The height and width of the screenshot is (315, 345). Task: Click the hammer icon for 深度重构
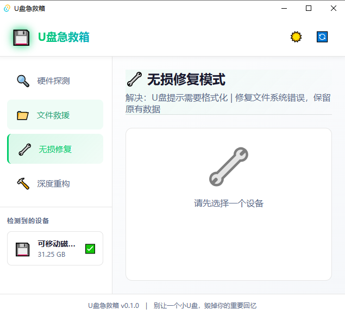coord(23,184)
